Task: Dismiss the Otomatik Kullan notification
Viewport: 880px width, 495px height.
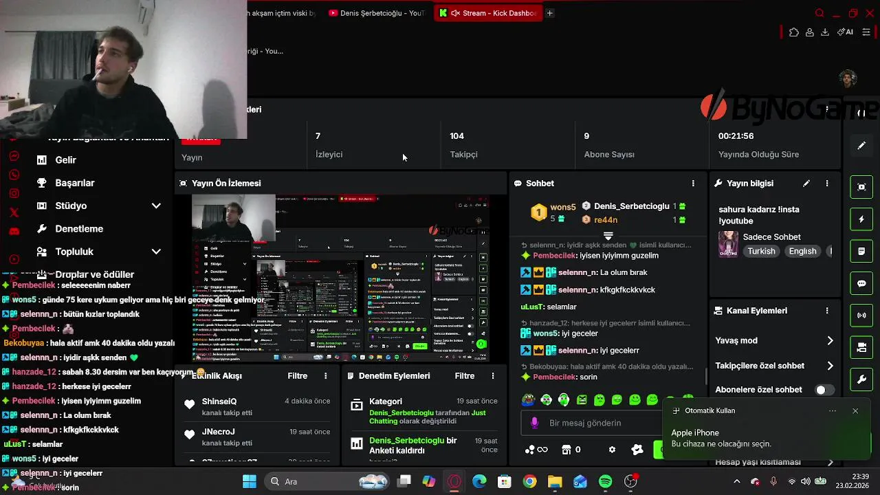Action: 855,411
